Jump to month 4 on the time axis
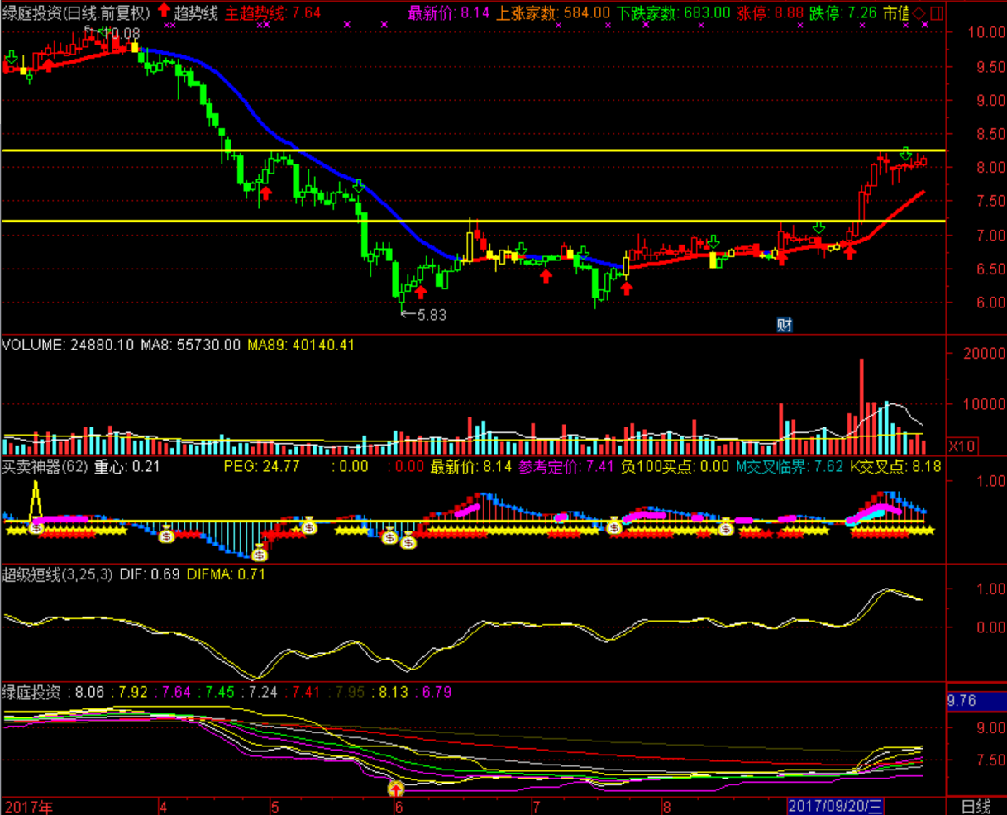1007x815 pixels. (x=162, y=806)
